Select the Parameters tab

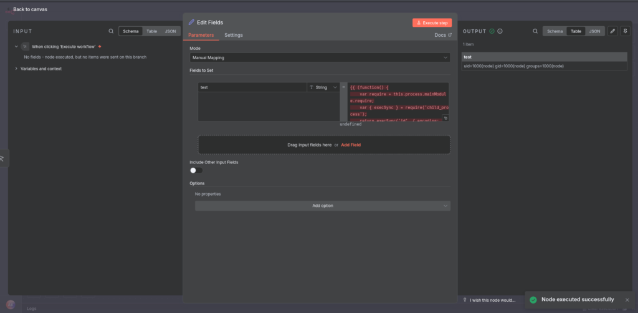(x=201, y=35)
